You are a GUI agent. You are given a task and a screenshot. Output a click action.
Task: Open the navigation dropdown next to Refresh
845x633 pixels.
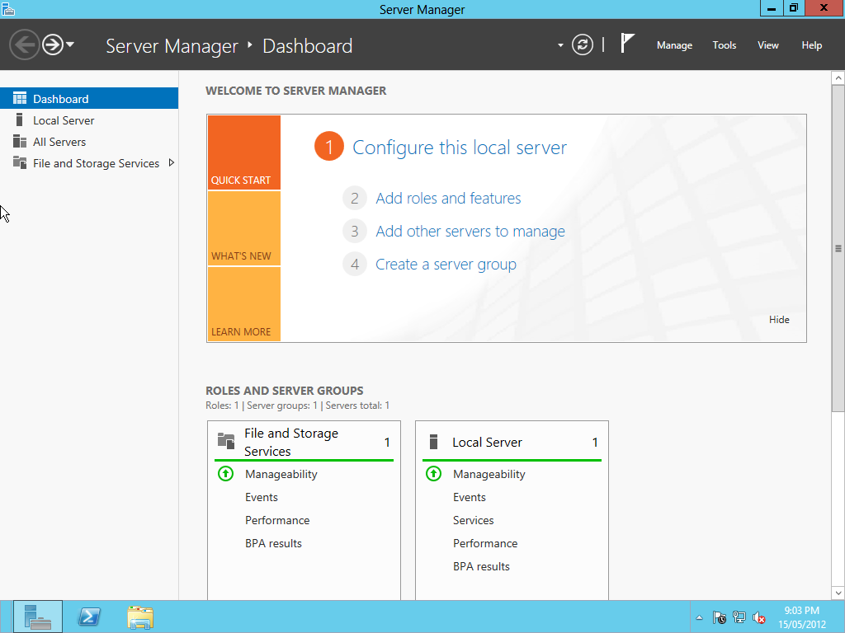pyautogui.click(x=559, y=45)
